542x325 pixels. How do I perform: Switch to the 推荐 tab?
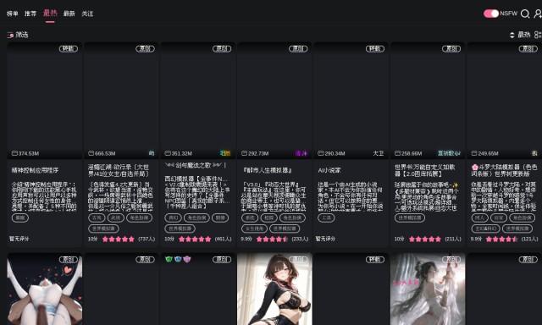[x=30, y=14]
